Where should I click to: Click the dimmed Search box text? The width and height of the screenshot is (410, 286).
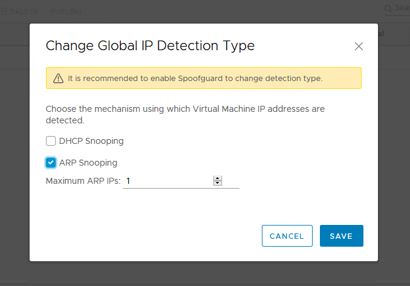(402, 8)
